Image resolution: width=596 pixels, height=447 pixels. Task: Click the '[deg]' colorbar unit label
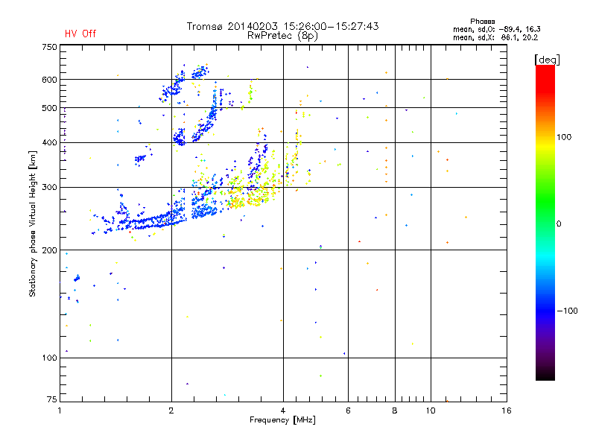point(547,60)
